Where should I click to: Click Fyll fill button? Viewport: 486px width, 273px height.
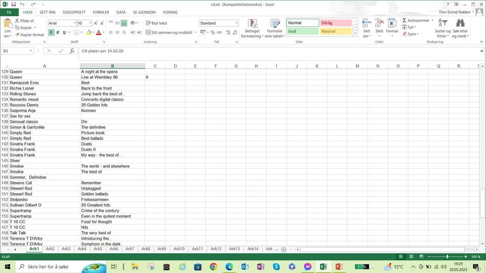click(x=409, y=27)
